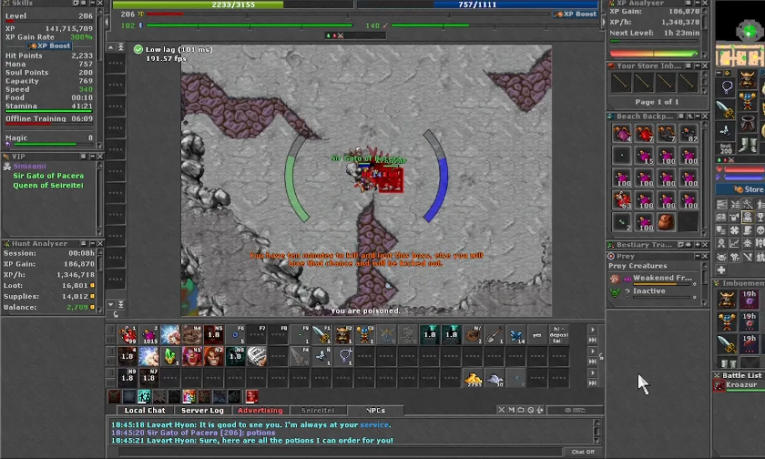
Task: Select Queen of Seireitei in VIP list
Action: point(48,186)
